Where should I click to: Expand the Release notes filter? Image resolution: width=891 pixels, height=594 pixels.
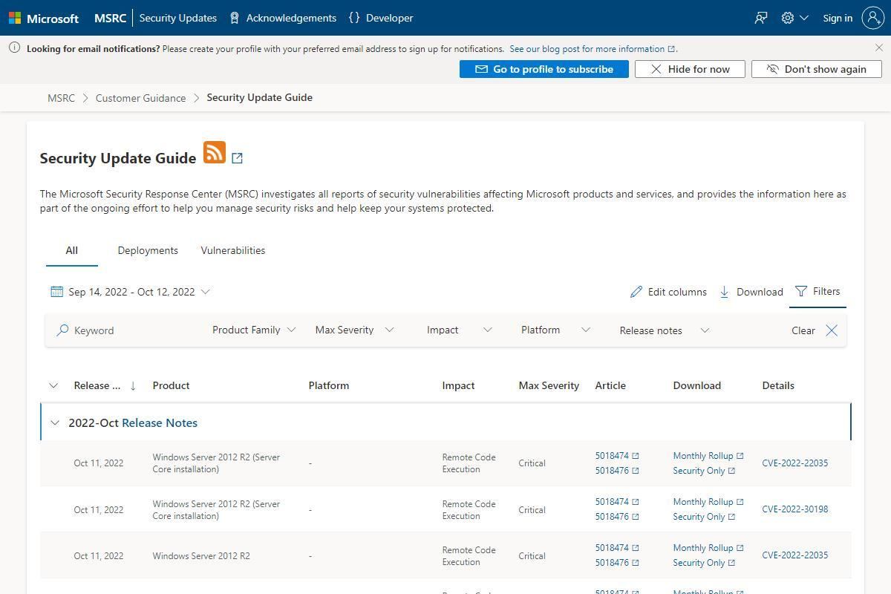tap(665, 330)
